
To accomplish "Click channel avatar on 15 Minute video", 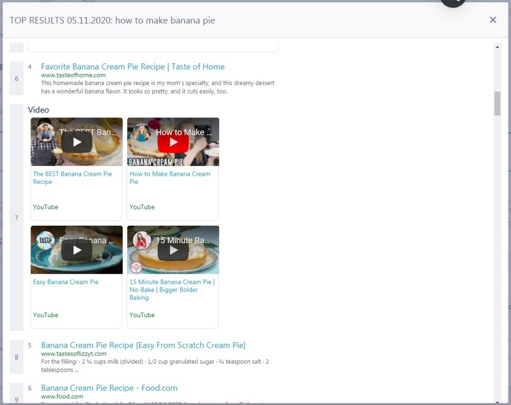I will pos(142,240).
